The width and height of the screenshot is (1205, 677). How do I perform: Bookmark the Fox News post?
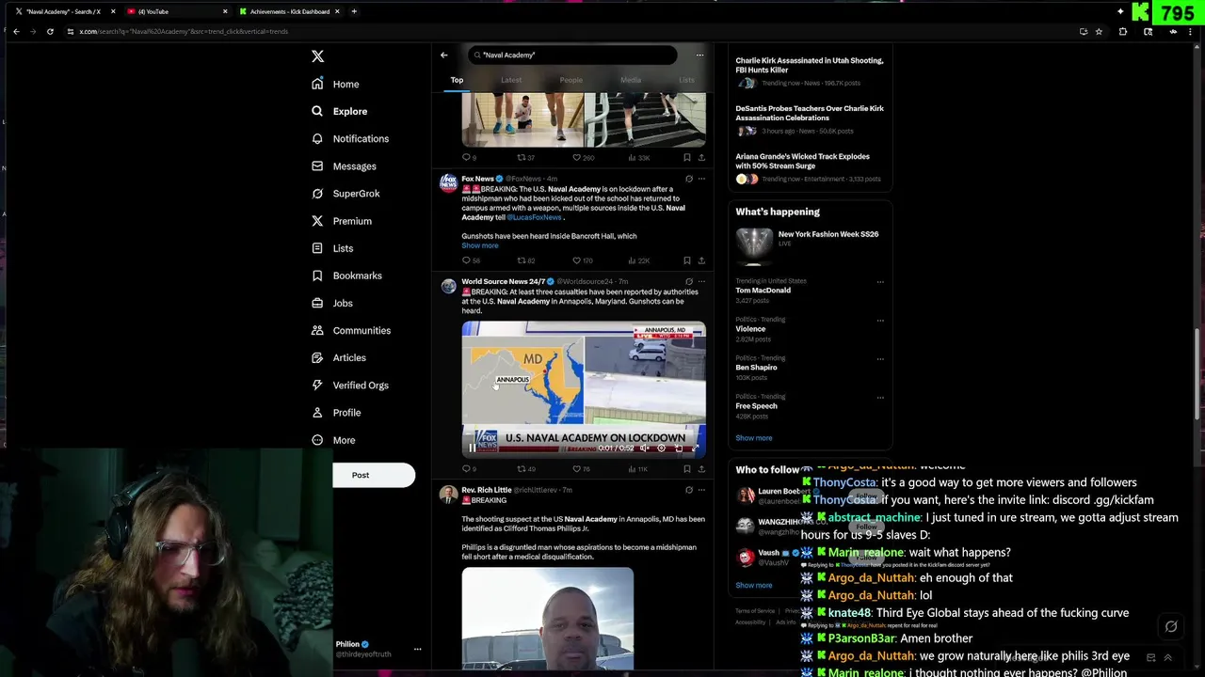(x=687, y=260)
